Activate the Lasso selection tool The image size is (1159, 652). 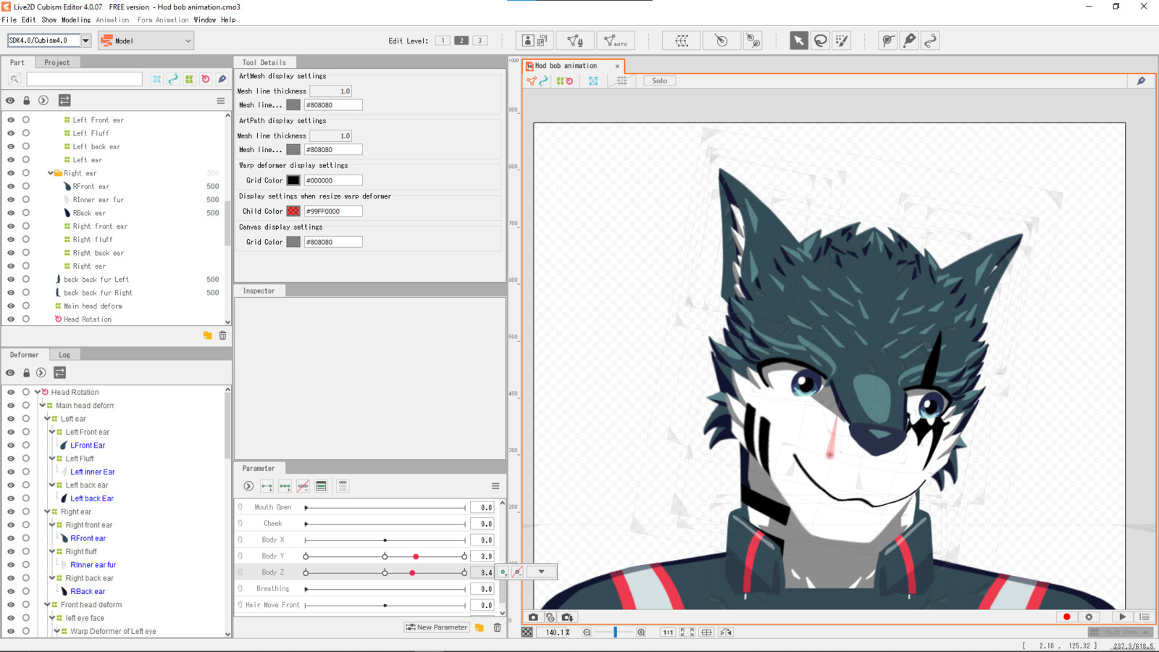click(x=820, y=41)
